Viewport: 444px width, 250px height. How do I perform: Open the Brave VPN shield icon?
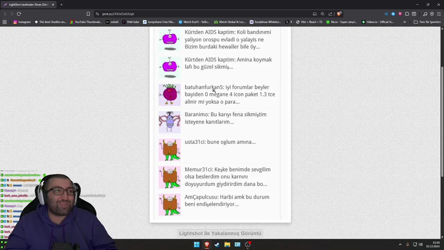coord(432,14)
